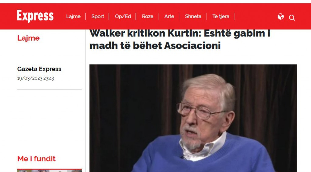
Task: Go to Express logo homepage
Action: click(x=35, y=16)
